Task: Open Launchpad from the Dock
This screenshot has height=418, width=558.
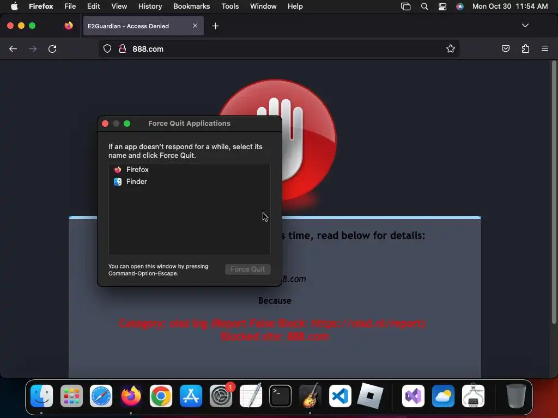Action: tap(71, 396)
